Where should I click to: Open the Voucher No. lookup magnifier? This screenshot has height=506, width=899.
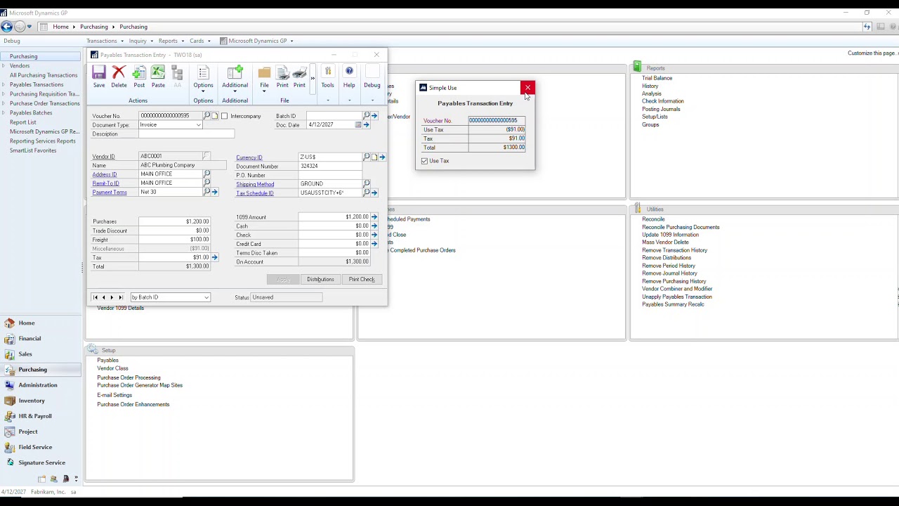206,116
